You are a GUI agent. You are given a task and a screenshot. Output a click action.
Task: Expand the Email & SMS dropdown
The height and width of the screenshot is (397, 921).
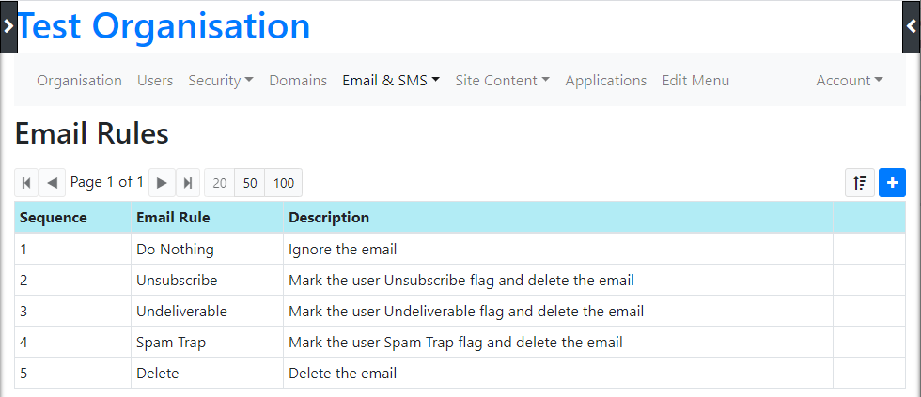(391, 81)
